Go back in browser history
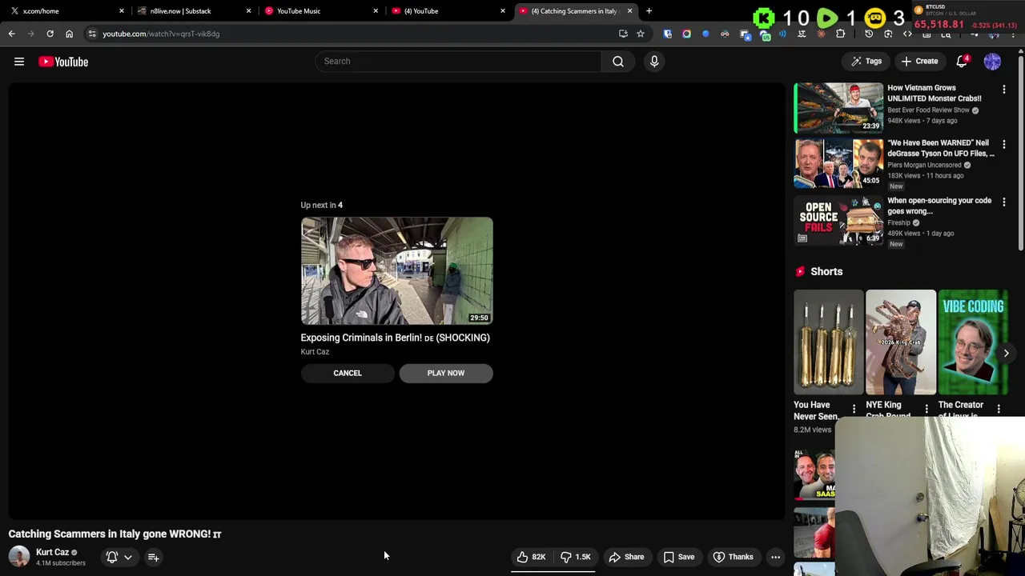 tap(11, 34)
